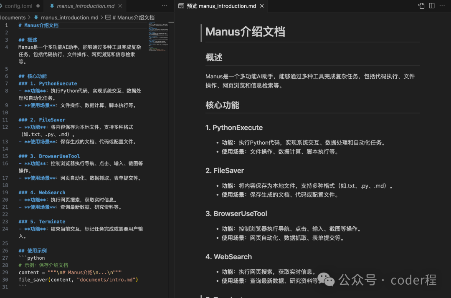
Task: Click the file_saver(content, ...) source line
Action: pos(78,280)
